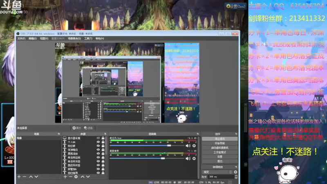327x184 pixels.
Task: Open the 视图(V) menu
Action: click(44, 38)
